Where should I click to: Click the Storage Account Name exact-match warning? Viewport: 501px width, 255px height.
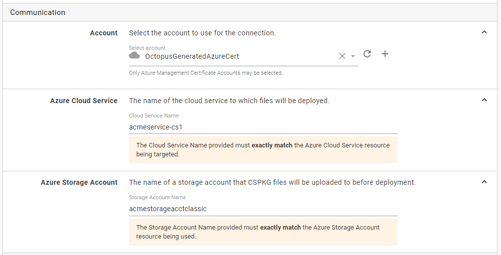click(263, 232)
